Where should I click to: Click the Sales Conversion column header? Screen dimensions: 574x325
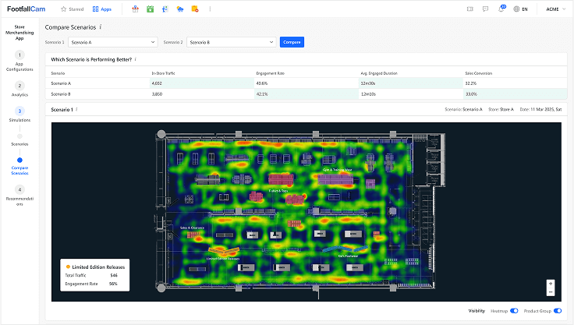(478, 73)
